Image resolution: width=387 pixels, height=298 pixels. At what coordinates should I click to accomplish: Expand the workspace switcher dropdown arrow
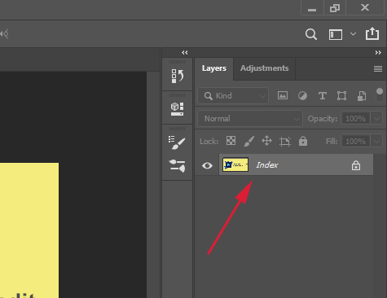353,34
